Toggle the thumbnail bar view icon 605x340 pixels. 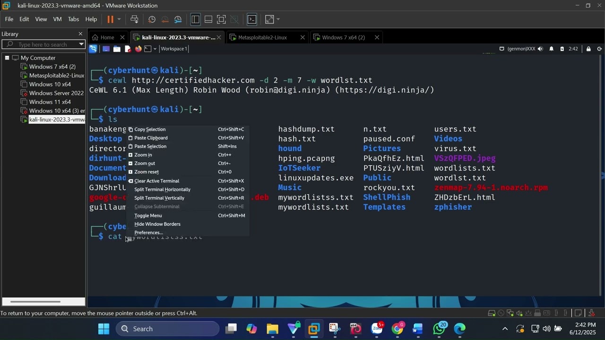click(208, 19)
